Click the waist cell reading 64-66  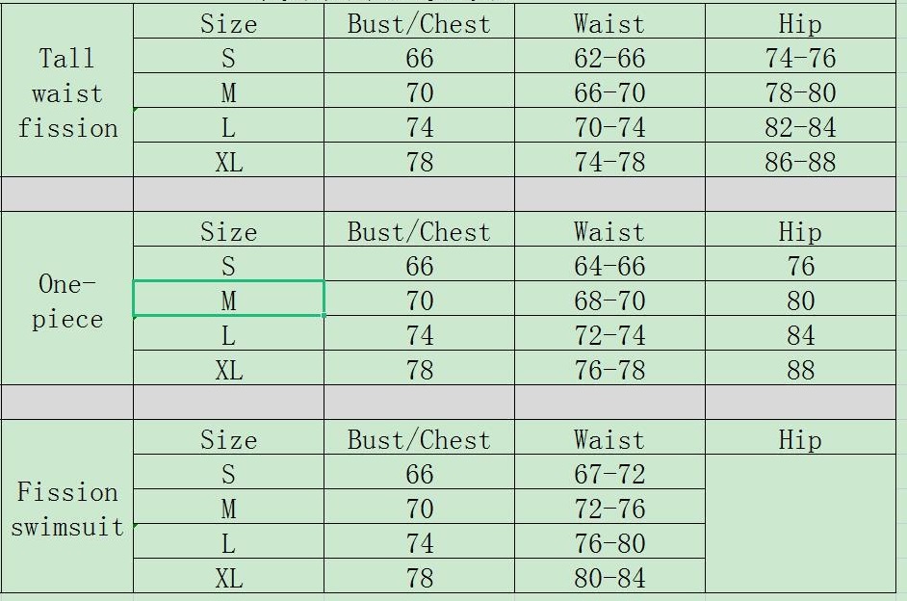pyautogui.click(x=609, y=266)
